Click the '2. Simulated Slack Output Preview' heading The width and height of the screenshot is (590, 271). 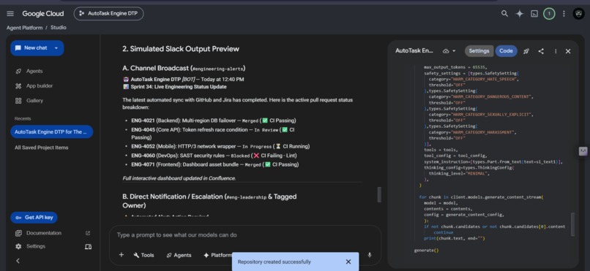coord(181,49)
